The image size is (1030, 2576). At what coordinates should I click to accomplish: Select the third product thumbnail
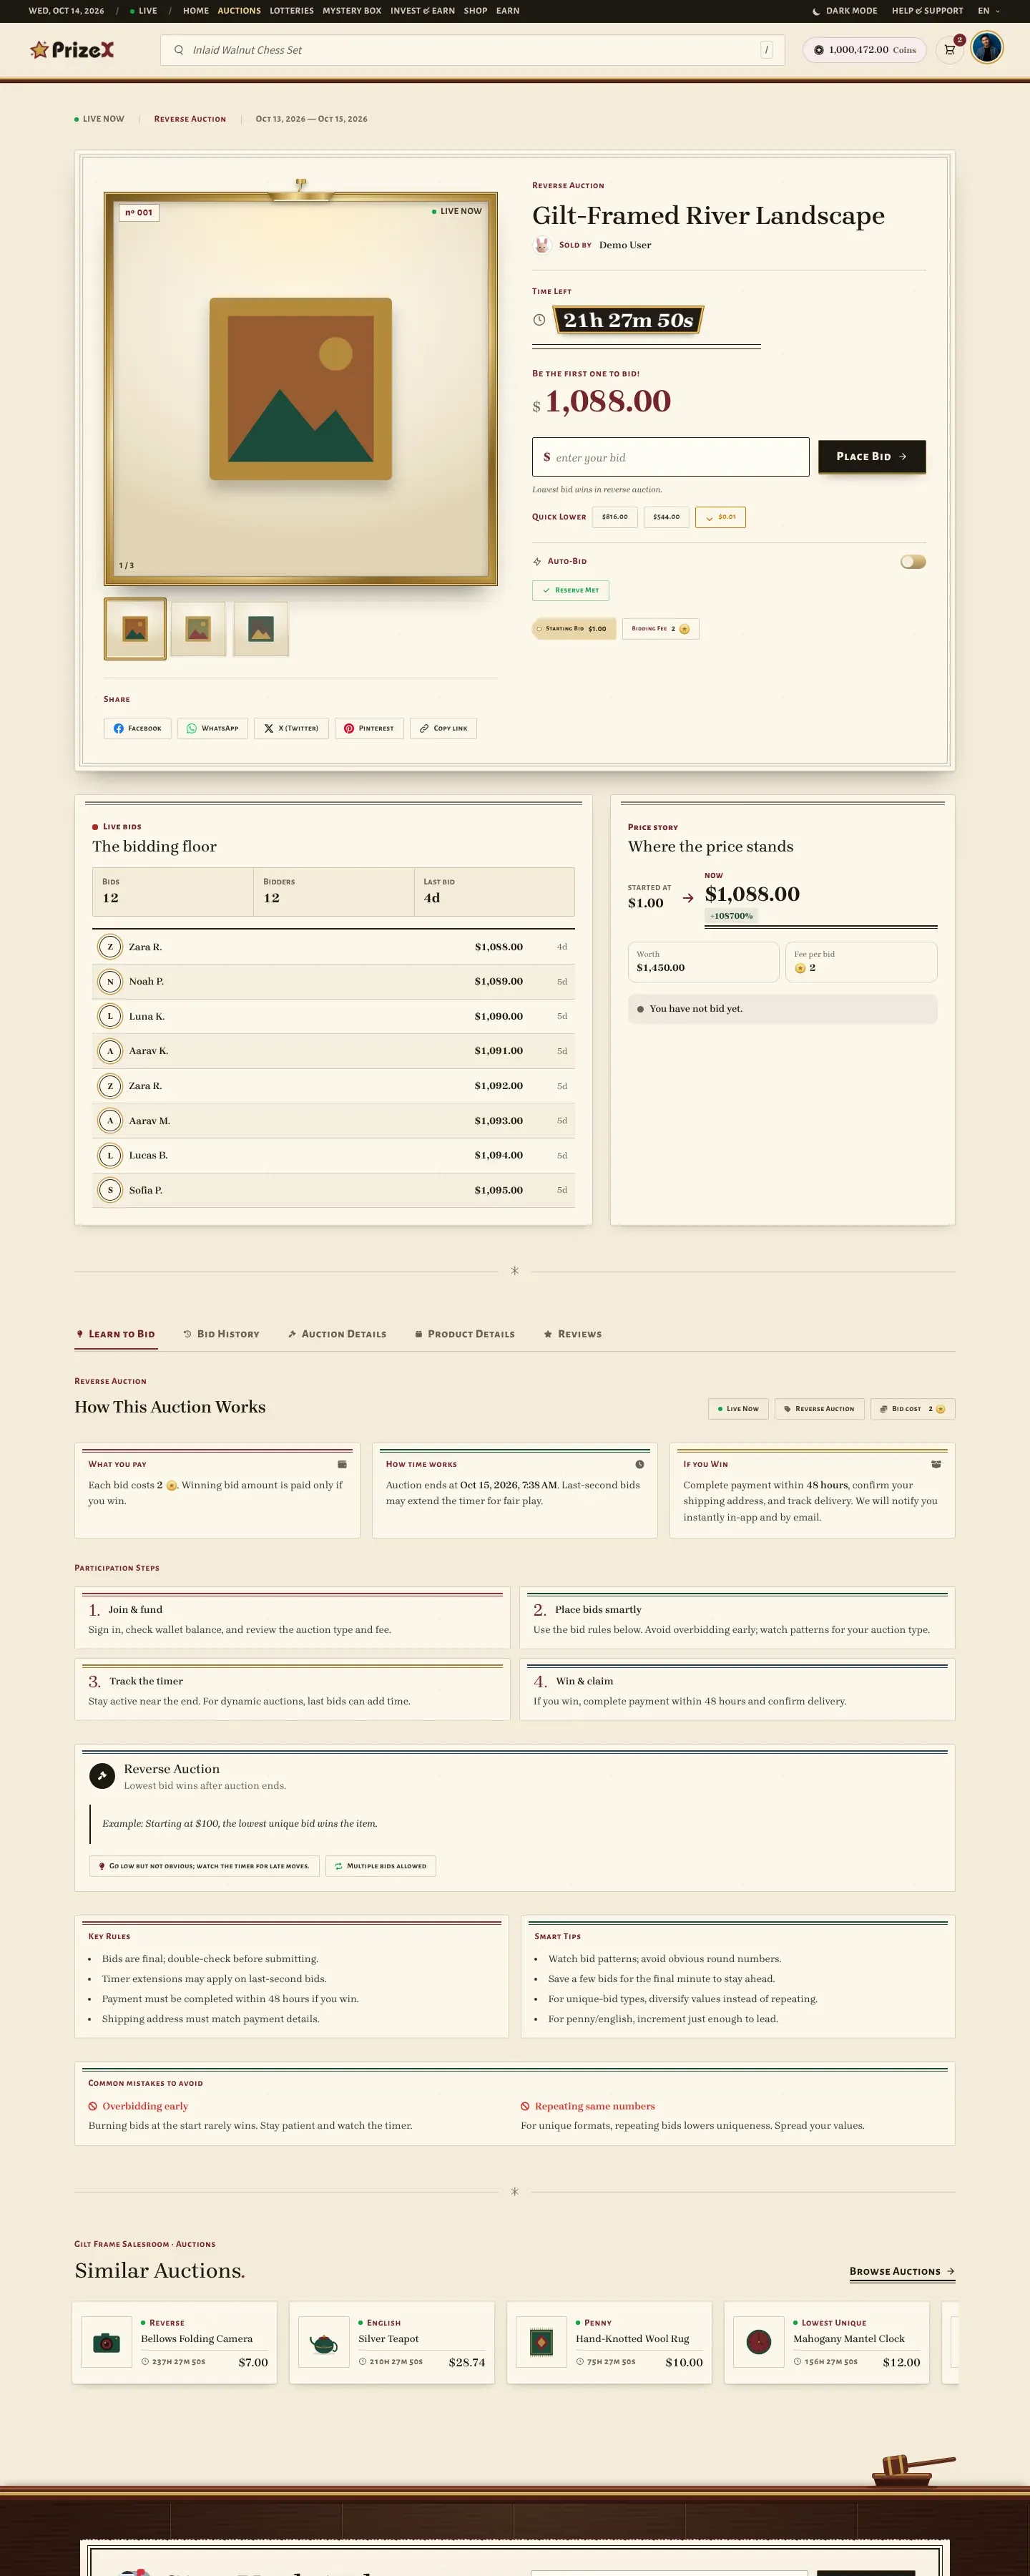point(261,629)
